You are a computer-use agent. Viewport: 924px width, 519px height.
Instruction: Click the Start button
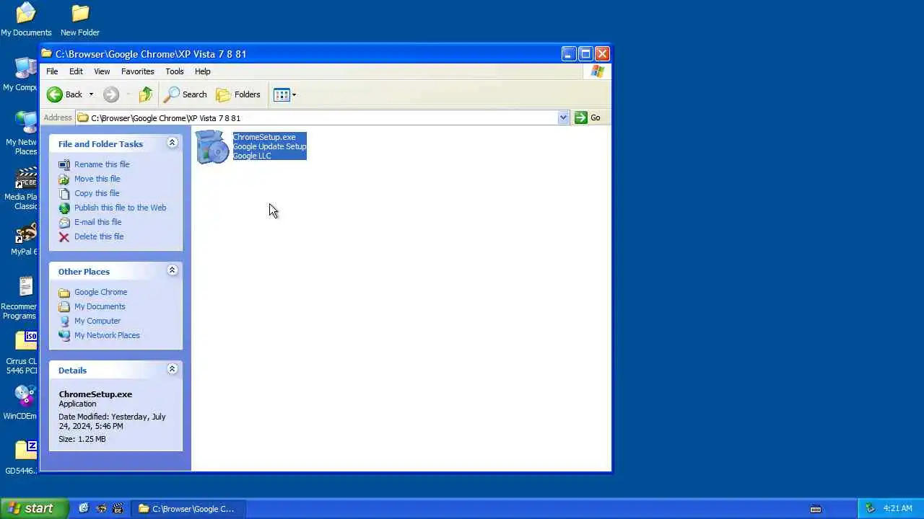tap(34, 508)
